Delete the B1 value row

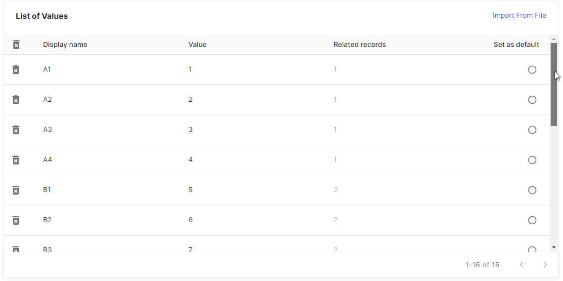point(16,190)
